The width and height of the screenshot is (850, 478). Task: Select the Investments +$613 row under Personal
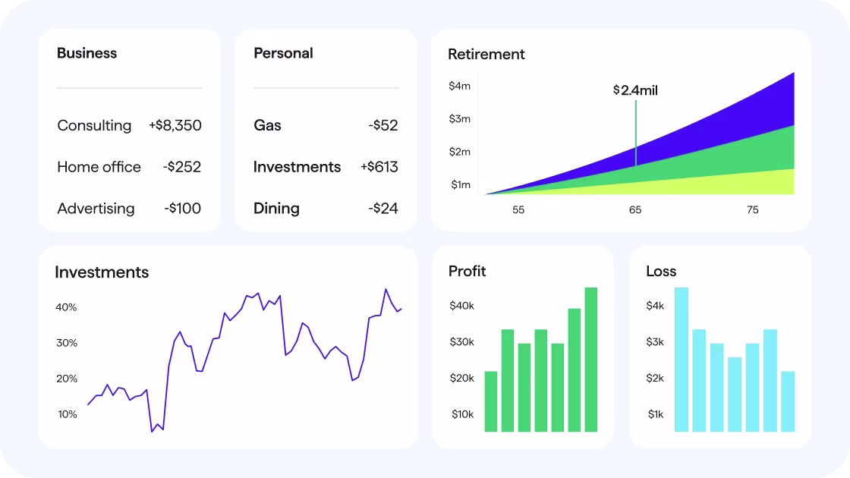[325, 167]
